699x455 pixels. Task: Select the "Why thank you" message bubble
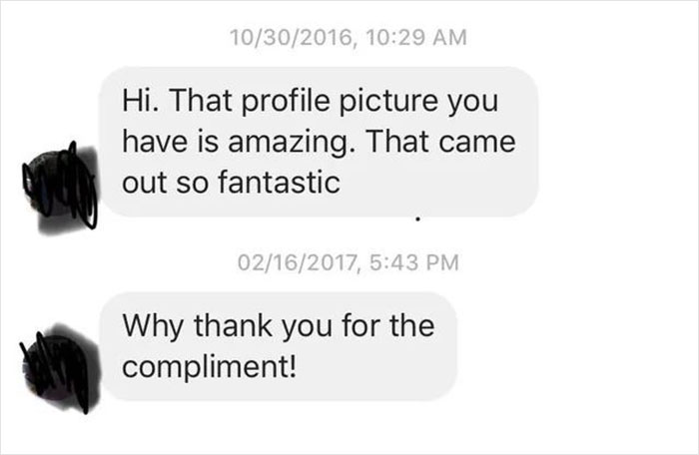click(279, 345)
